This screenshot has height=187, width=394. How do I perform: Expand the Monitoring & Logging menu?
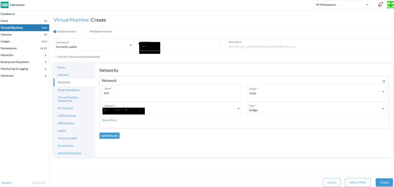click(x=24, y=69)
